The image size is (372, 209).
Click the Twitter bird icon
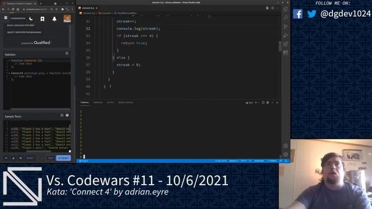pos(312,14)
